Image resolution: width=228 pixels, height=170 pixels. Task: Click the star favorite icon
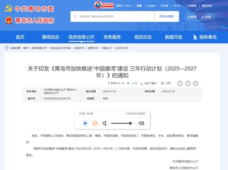click(195, 84)
